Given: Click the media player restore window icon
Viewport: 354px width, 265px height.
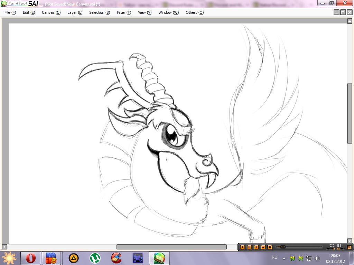Looking at the screenshot, I should point(349,247).
